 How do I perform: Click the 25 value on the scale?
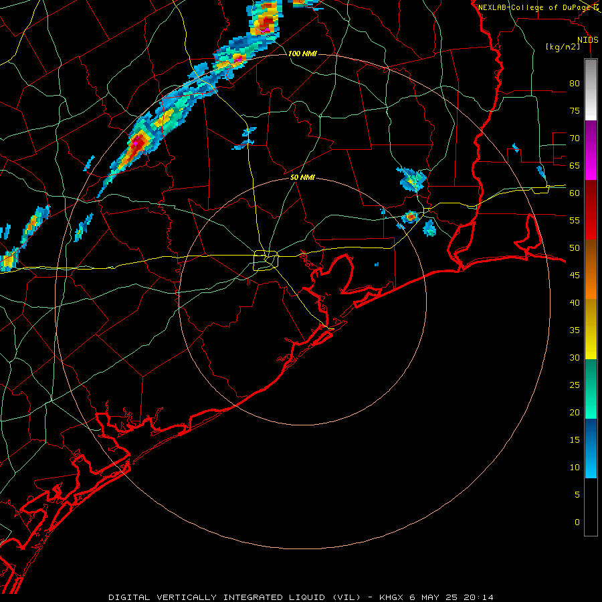coord(575,385)
